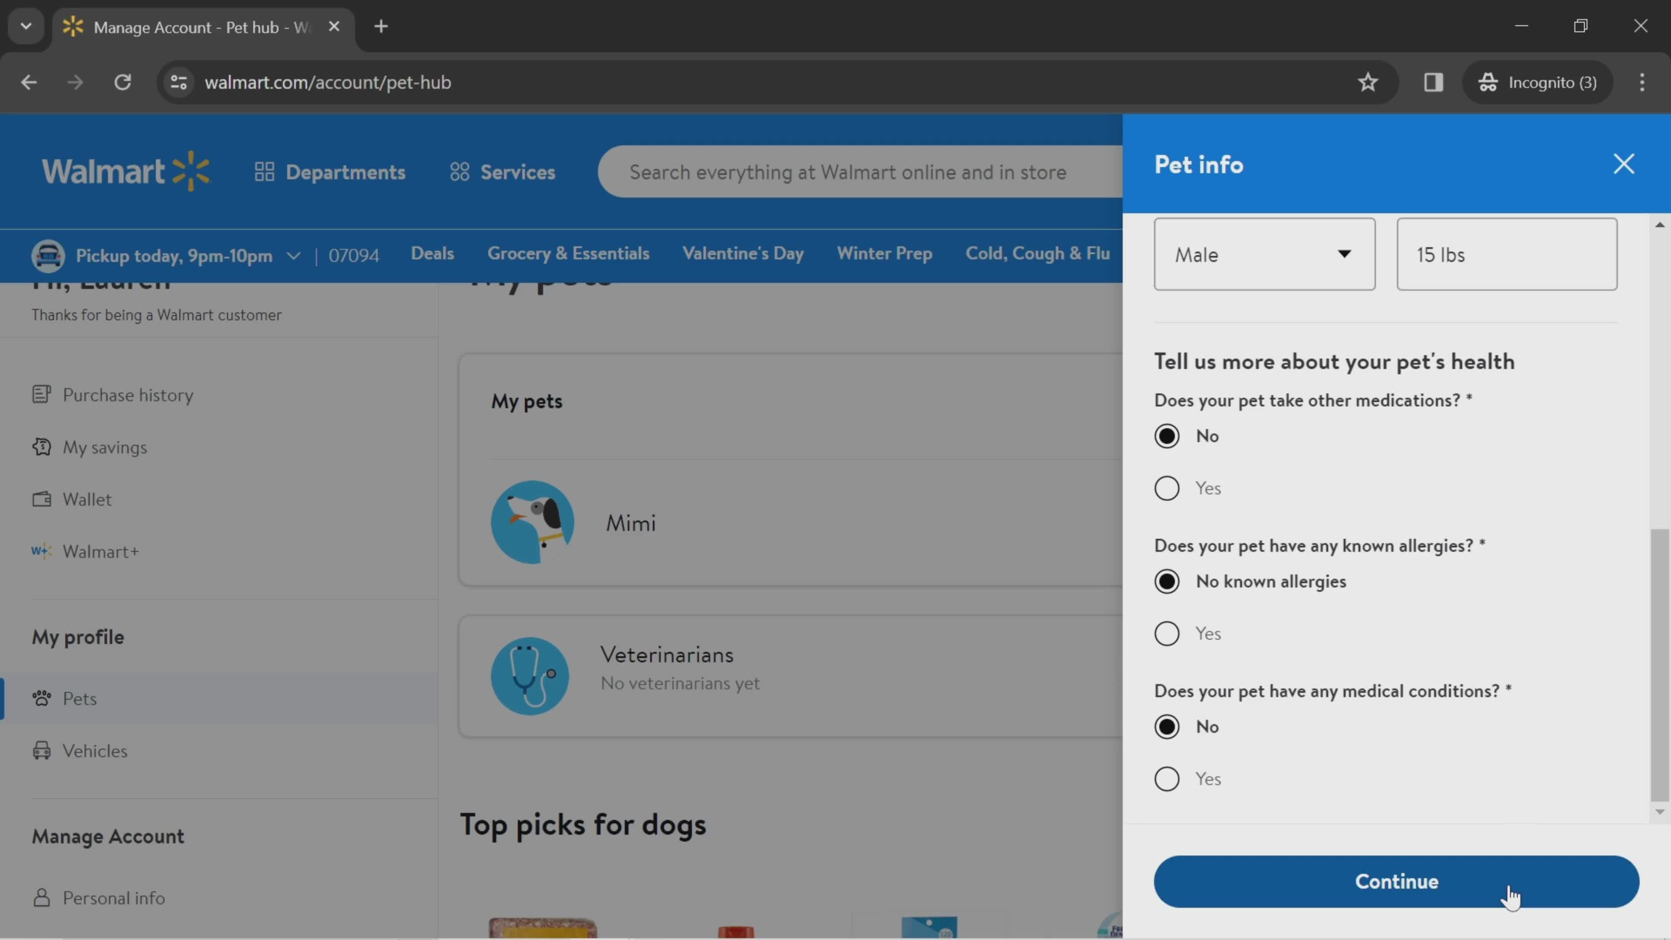Go back in browser
The image size is (1671, 940).
29,82
